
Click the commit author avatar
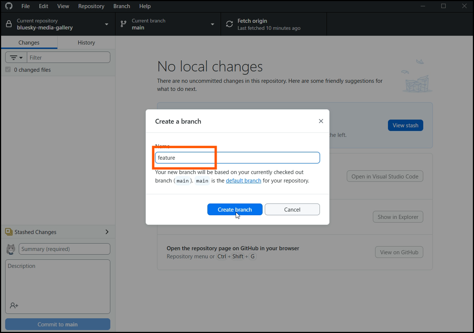click(x=11, y=249)
